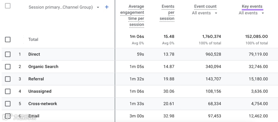Sort by Events per session column
Screen dimensions: 278x122
tap(168, 12)
